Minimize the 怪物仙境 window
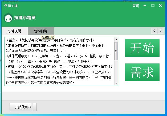Screen dimensions: 167x116 (x=145, y=6)
